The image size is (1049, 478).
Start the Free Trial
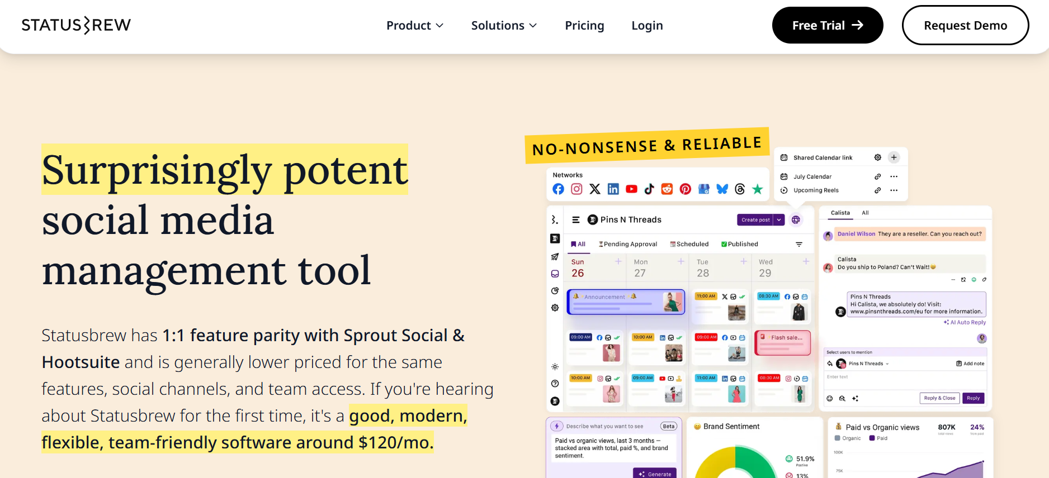(x=828, y=25)
